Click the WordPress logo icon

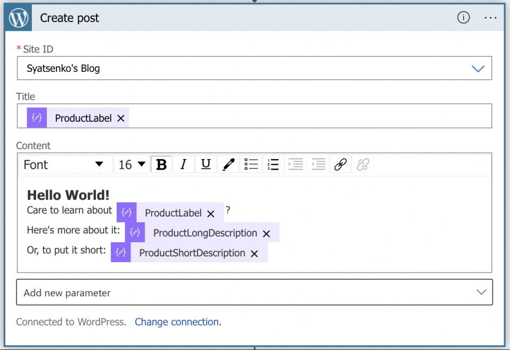(19, 18)
